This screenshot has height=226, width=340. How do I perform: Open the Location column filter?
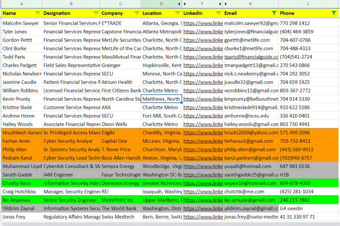point(178,13)
